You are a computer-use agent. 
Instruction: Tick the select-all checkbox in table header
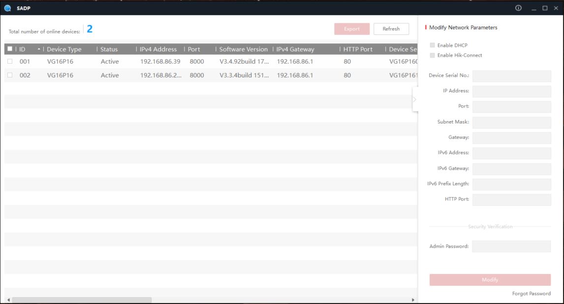(x=9, y=49)
